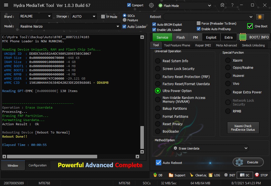Image resolution: width=271 pixels, height=186 pixels.
Task: Open Repair IMEI subtab
Action: [x=203, y=45]
